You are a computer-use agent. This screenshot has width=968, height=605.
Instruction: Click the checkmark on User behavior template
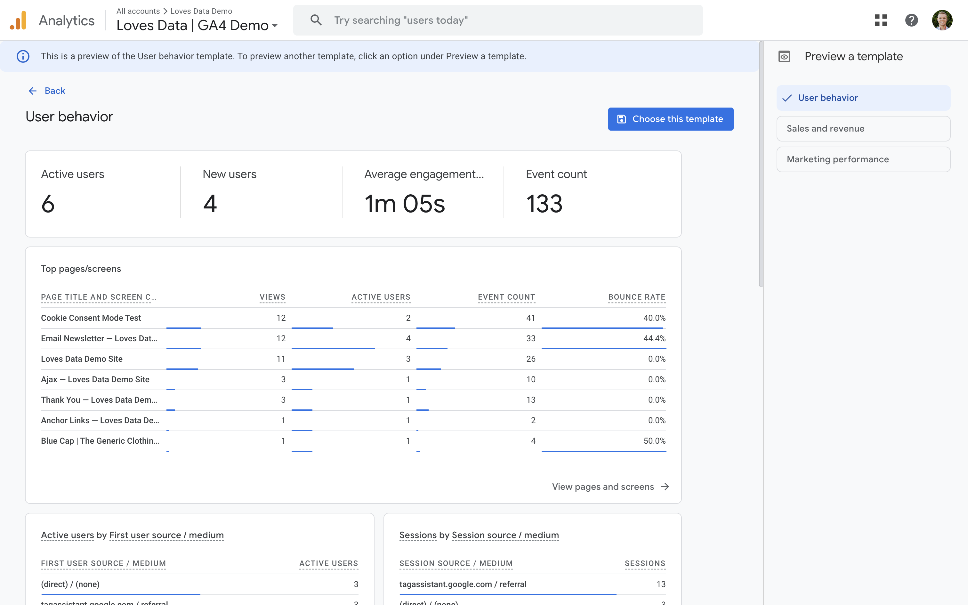787,98
